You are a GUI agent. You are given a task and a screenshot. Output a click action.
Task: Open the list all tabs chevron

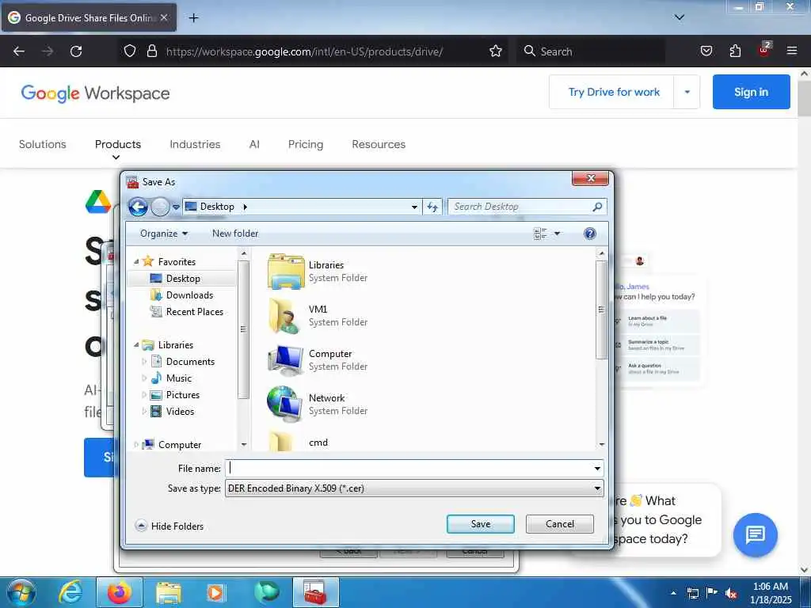(680, 17)
